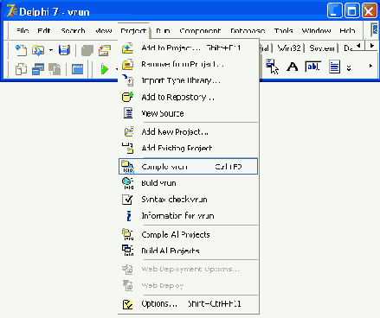Click the New Form toolbar icon
Screen dimensions: 380x318
pyautogui.click(x=77, y=69)
